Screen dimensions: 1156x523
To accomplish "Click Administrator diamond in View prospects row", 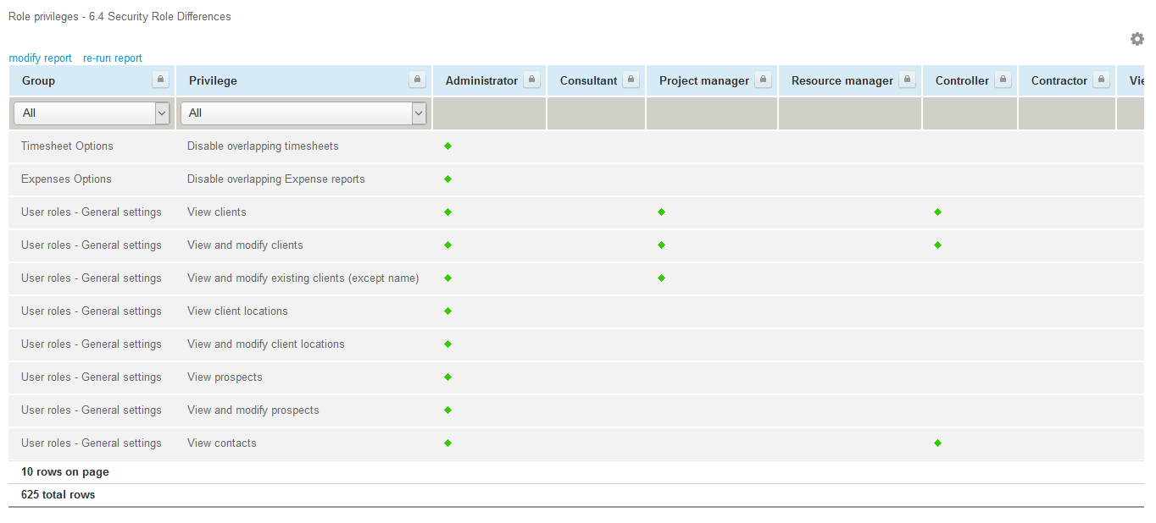I will point(448,377).
